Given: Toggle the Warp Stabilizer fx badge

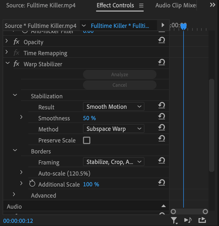Looking at the screenshot, I should (x=16, y=64).
